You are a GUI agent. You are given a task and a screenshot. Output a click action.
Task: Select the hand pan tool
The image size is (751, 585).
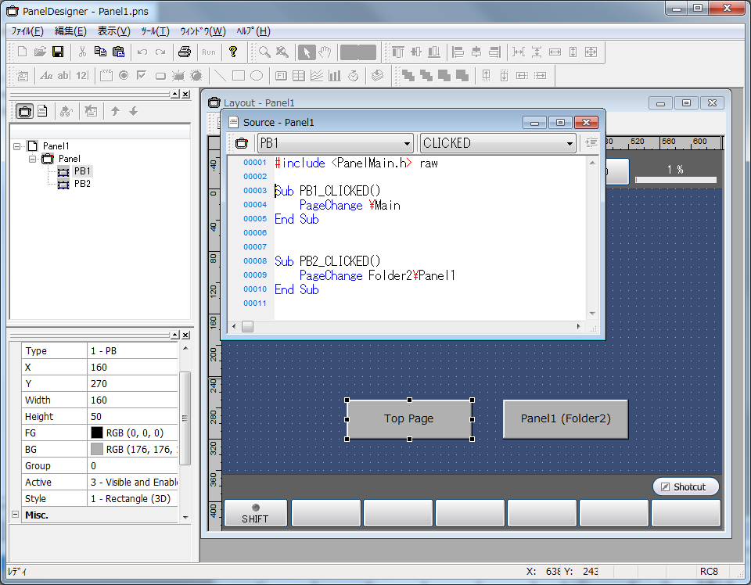pos(325,52)
